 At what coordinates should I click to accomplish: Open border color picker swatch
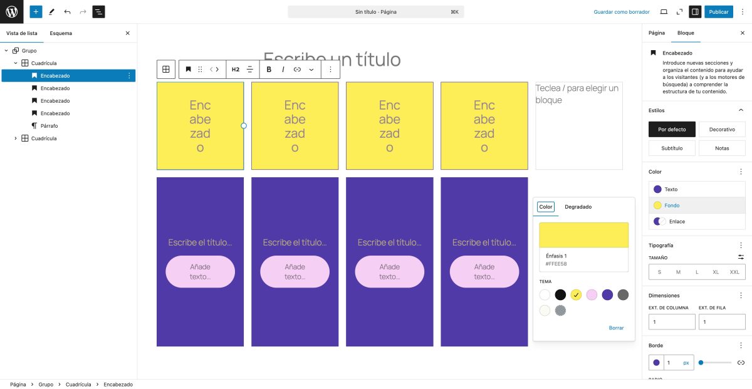pyautogui.click(x=656, y=363)
